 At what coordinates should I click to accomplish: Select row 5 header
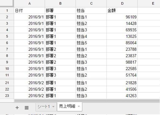coord(7,36)
